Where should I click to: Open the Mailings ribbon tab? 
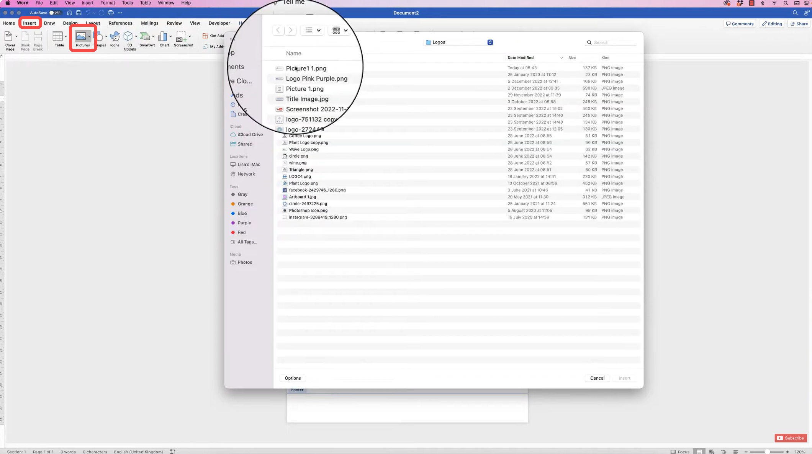(x=149, y=23)
